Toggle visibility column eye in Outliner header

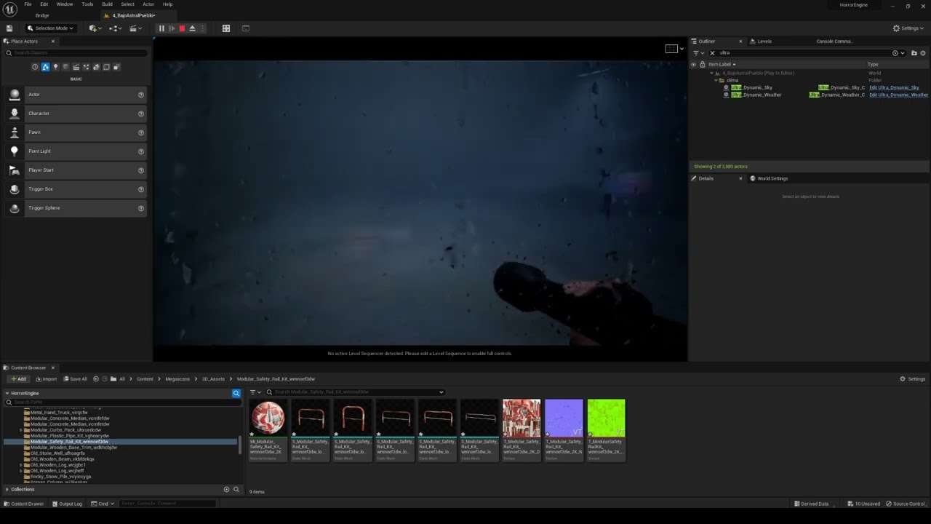point(693,64)
